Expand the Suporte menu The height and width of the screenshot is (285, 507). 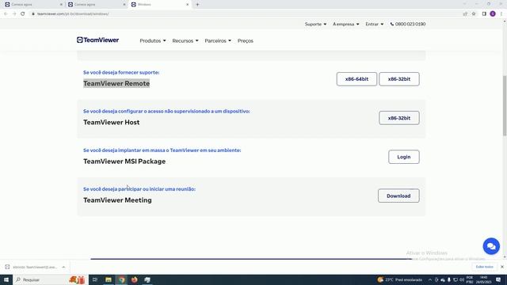click(x=315, y=25)
